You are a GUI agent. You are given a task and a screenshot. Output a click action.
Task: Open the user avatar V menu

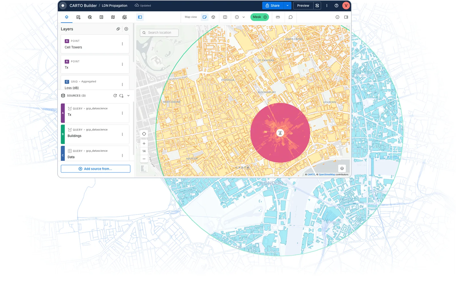(x=346, y=5)
